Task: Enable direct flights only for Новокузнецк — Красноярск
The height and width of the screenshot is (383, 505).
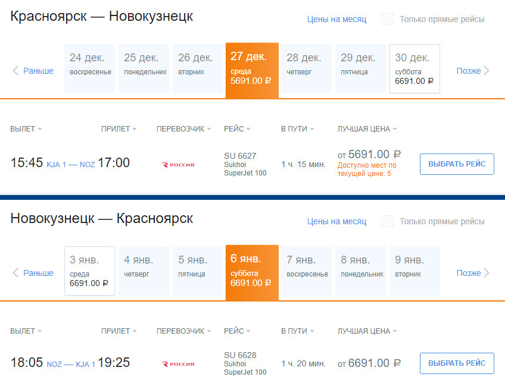Action: [x=388, y=221]
